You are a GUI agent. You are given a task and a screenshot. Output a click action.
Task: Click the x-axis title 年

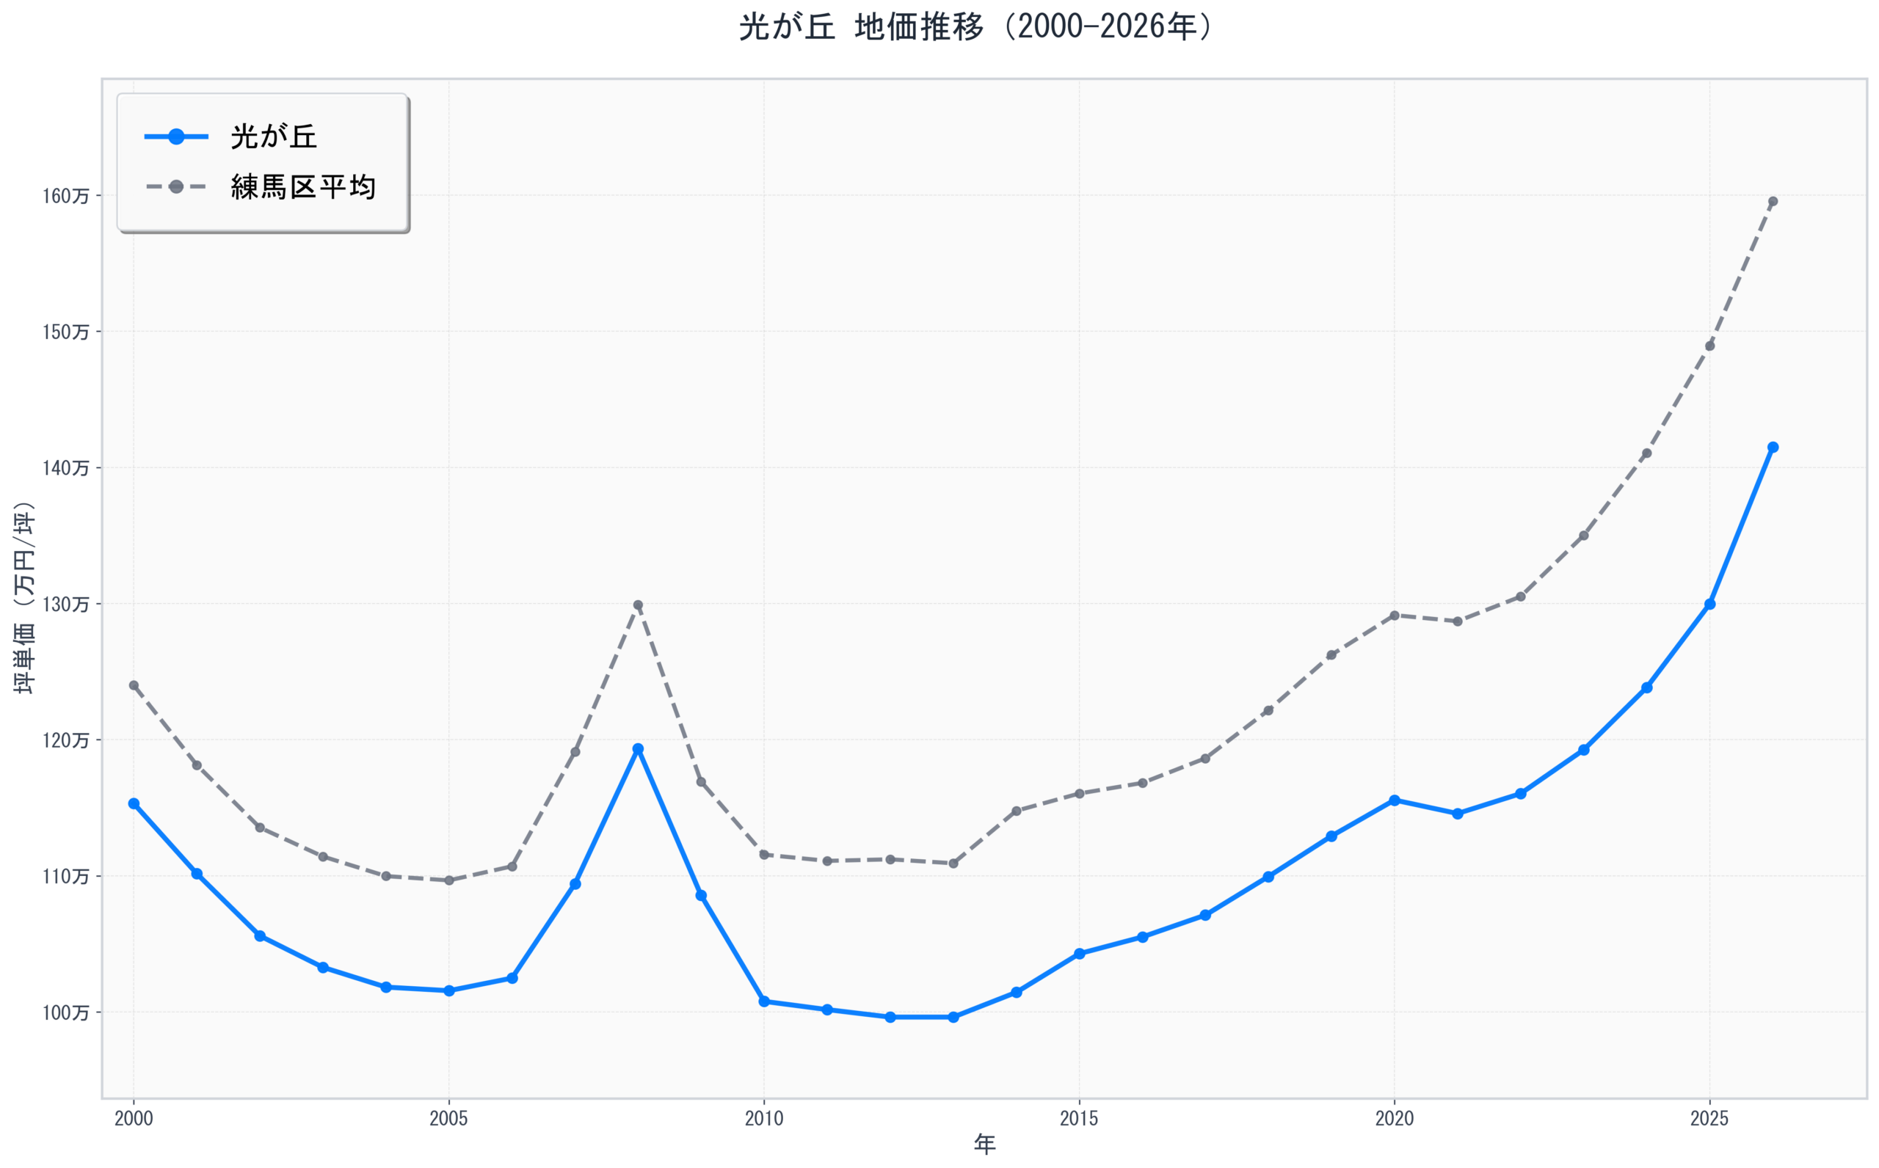[984, 1145]
